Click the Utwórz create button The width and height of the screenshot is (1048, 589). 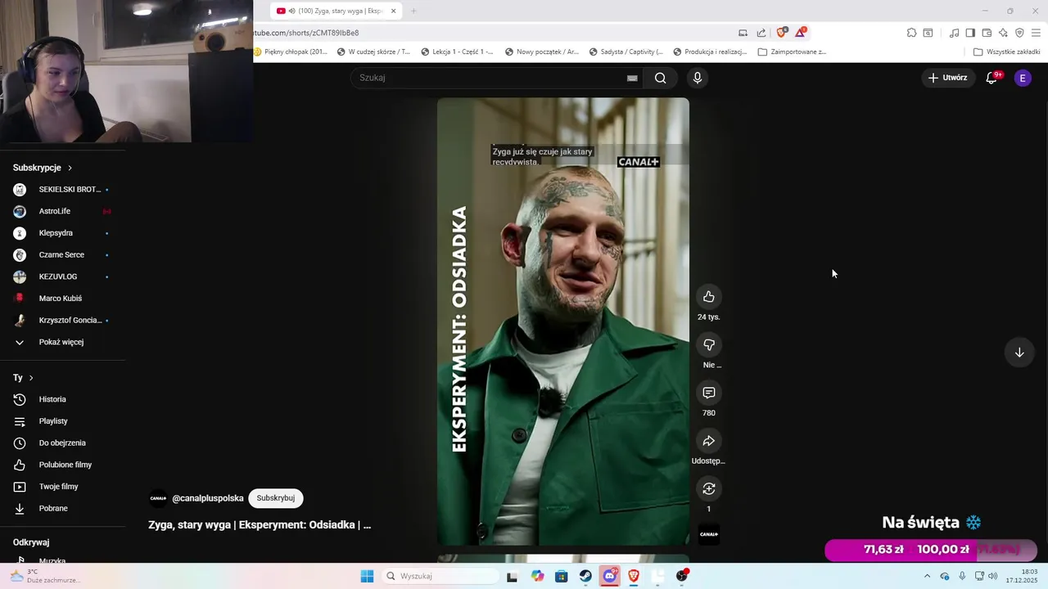[x=947, y=78]
